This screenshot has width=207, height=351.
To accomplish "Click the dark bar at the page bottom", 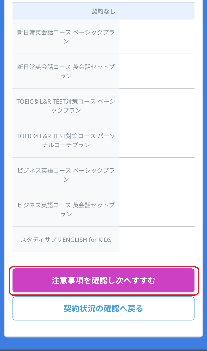I will [103, 350].
